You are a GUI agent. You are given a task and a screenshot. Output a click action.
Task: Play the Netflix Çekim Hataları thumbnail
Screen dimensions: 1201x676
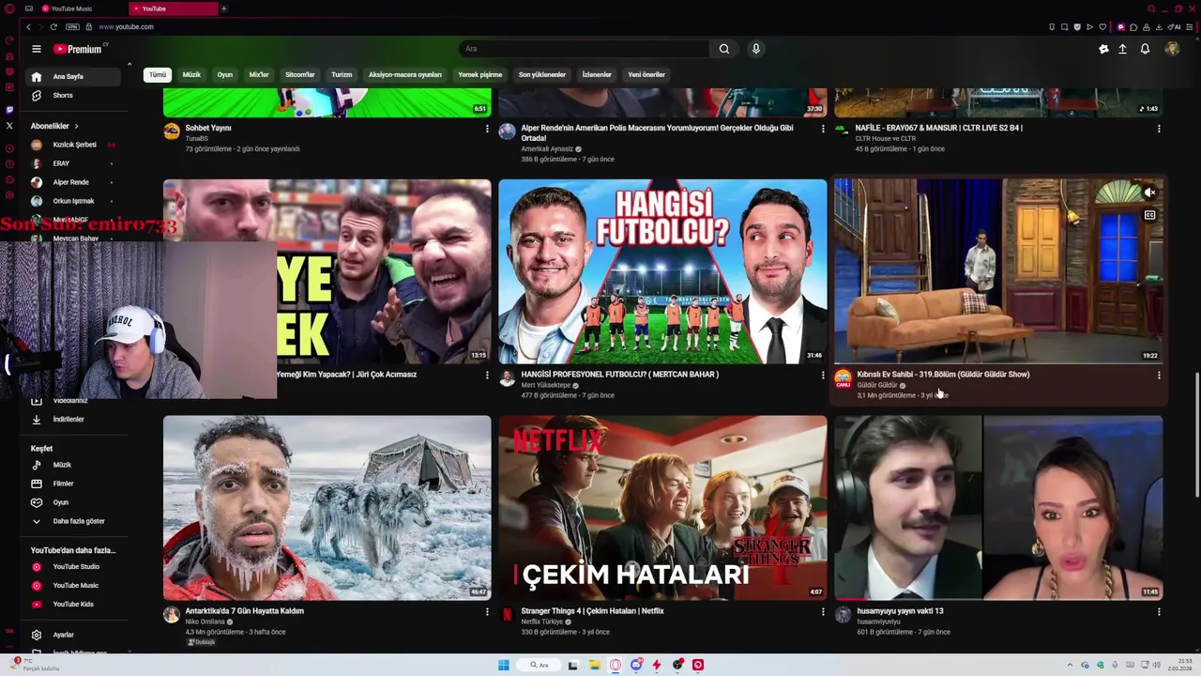click(662, 507)
